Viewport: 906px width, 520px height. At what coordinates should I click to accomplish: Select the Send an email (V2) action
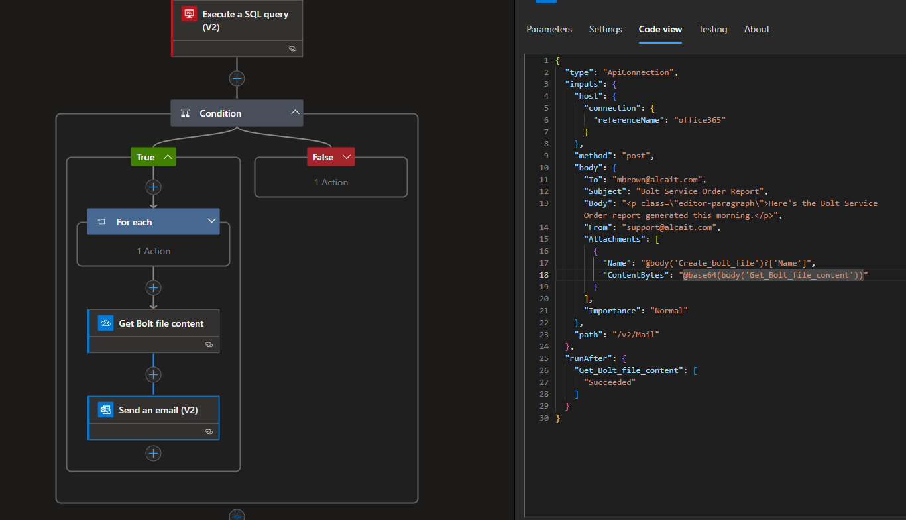(x=154, y=418)
